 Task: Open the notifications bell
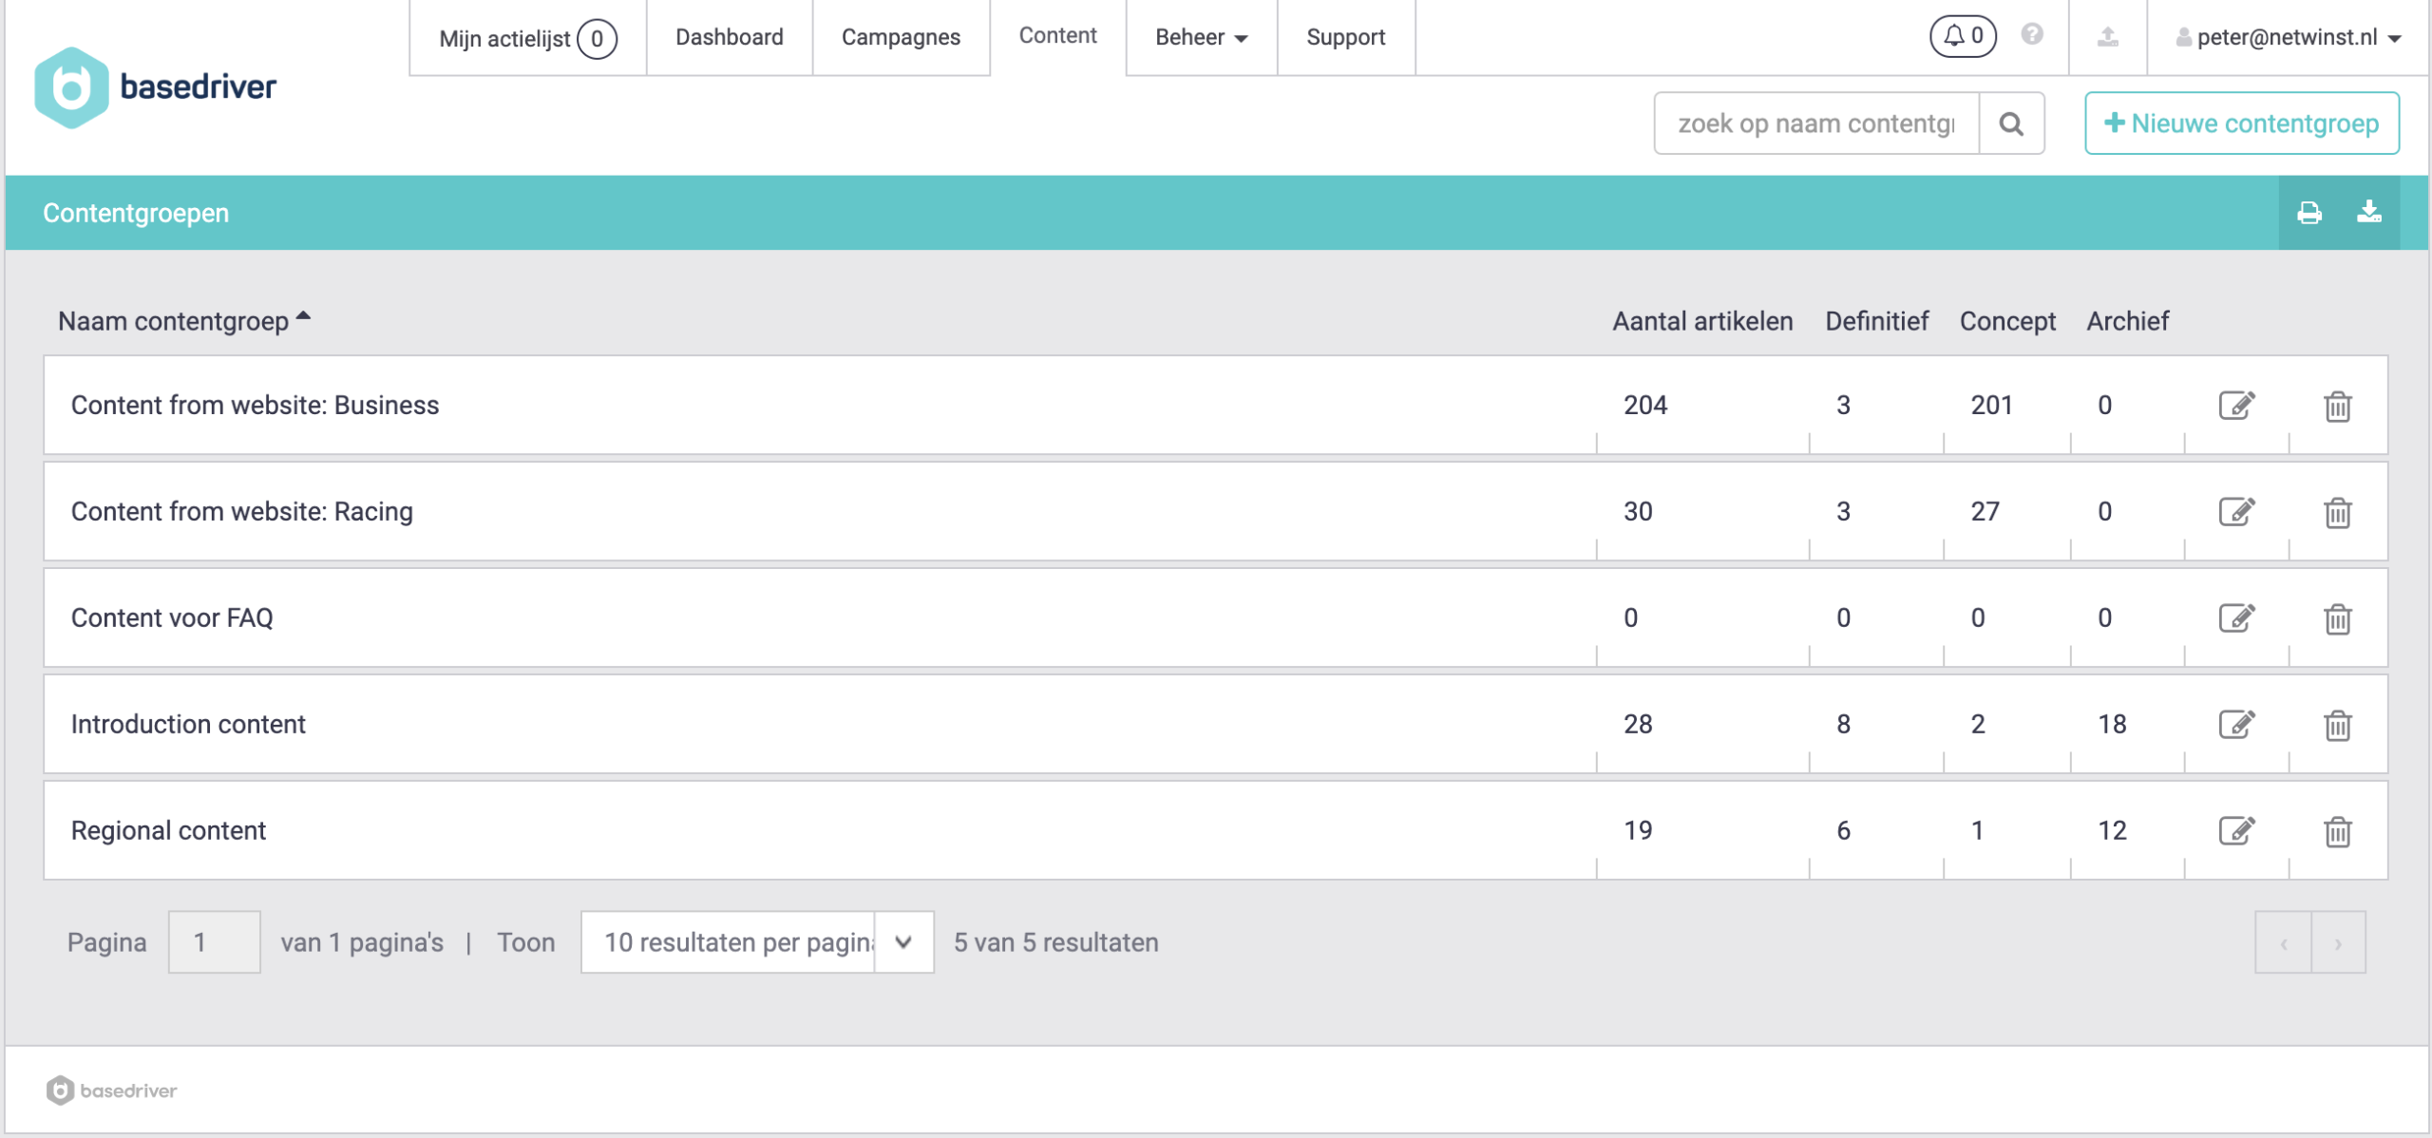pos(1963,36)
